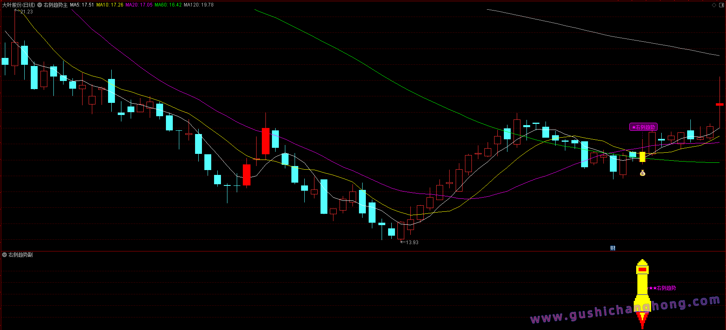
Task: Click the money bag icon under the yellow candle
Action: point(642,173)
